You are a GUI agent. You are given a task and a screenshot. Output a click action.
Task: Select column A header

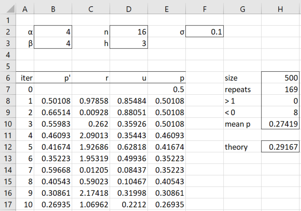point(25,9)
